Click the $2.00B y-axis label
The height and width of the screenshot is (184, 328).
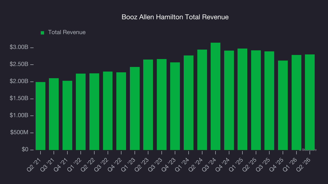tap(19, 81)
